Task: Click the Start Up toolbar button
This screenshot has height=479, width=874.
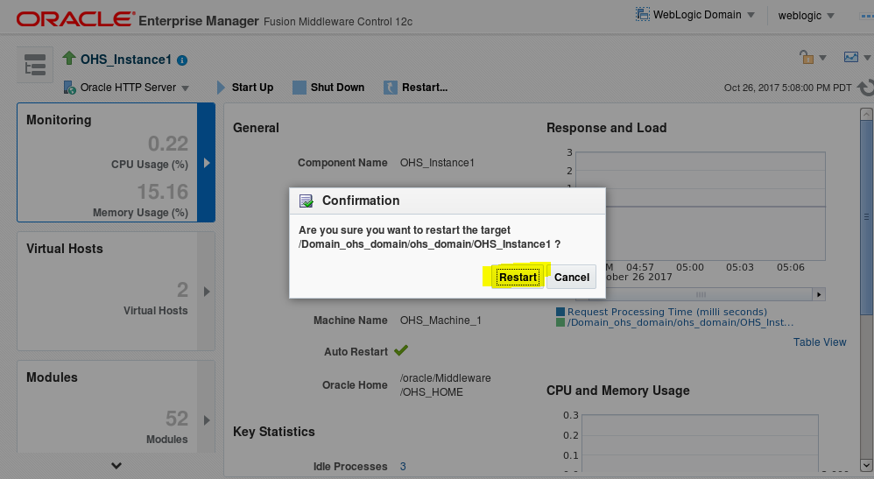Action: pyautogui.click(x=245, y=88)
